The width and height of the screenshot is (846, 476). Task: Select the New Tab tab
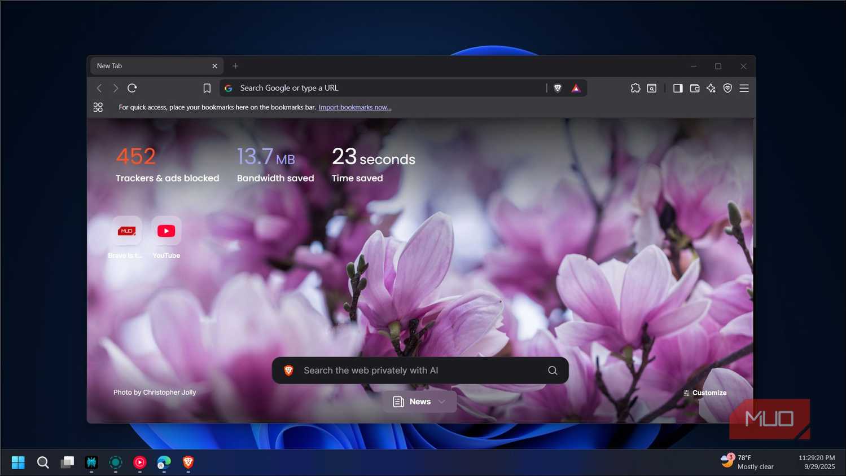pyautogui.click(x=156, y=66)
